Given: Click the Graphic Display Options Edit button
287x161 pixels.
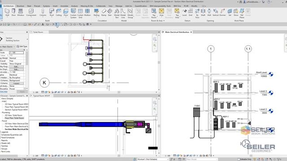Looking at the screenshot, I should (x=16, y=69).
